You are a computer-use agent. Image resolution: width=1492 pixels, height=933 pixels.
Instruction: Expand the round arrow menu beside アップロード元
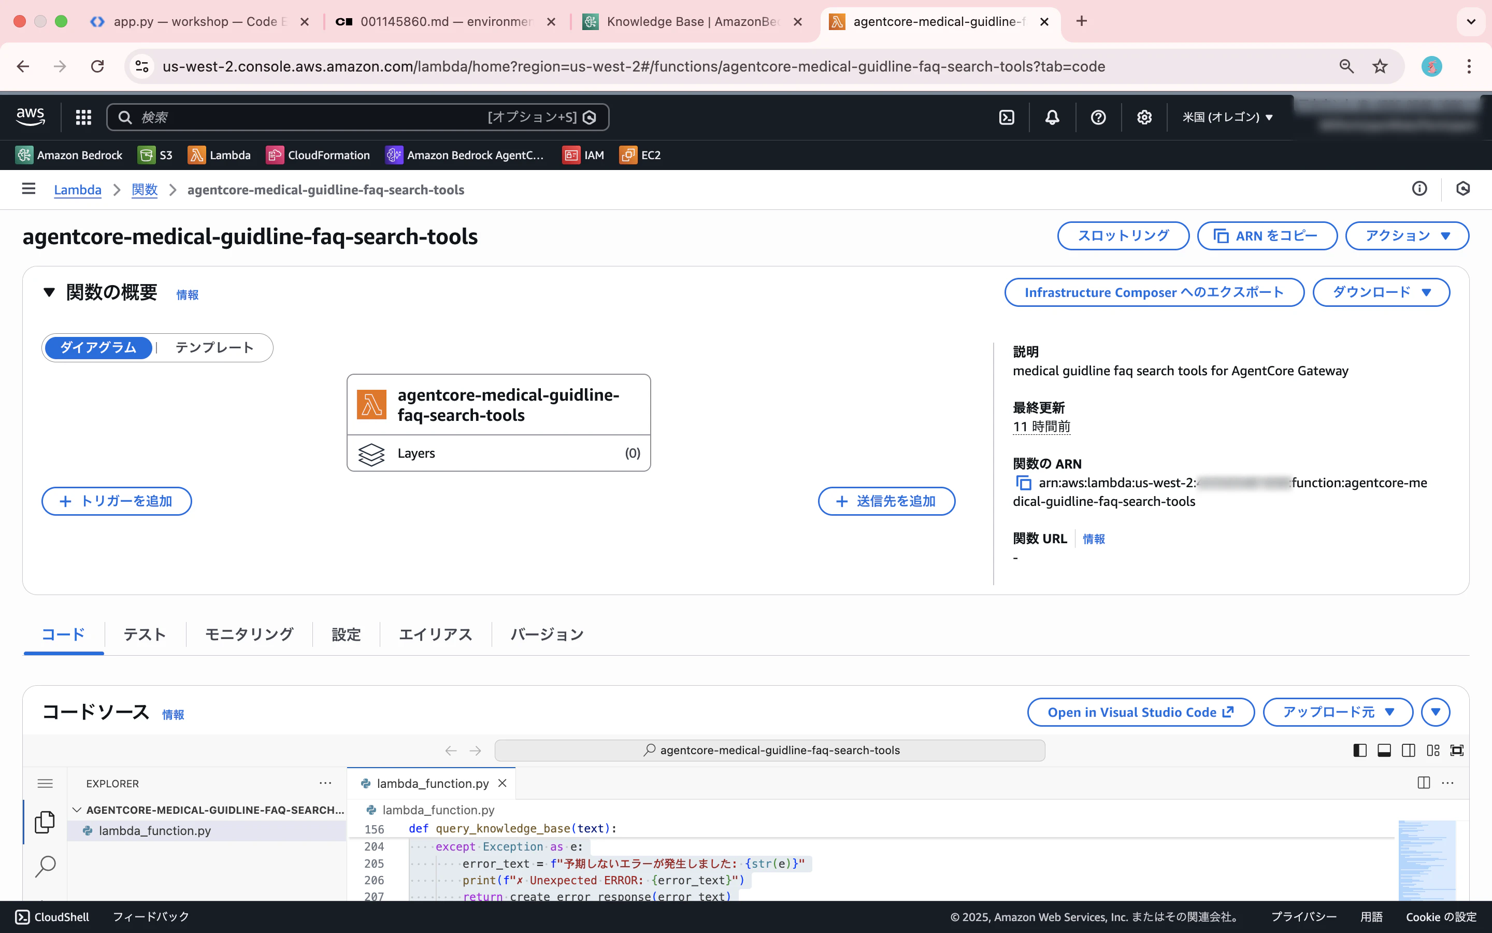(x=1436, y=712)
